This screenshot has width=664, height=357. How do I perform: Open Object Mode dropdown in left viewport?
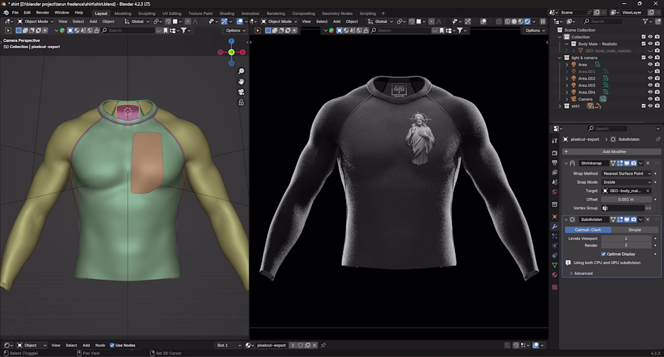click(x=36, y=22)
